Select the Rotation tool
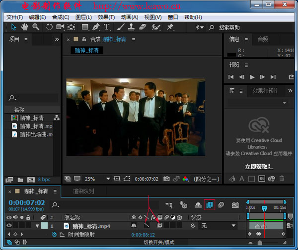This screenshot has height=250, width=298. click(x=49, y=27)
